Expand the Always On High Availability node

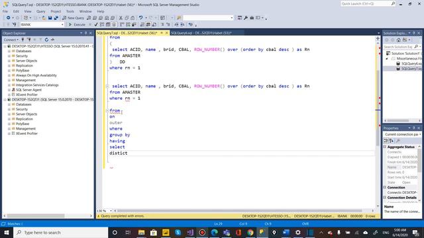coord(9,75)
